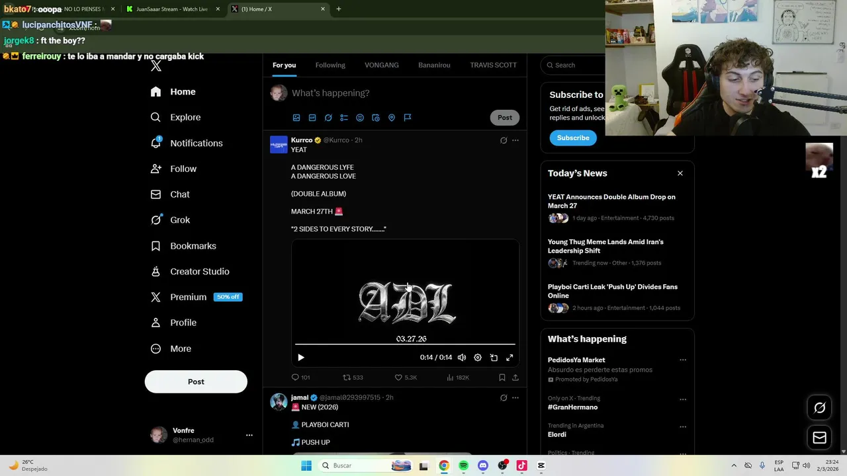Open Kurrco profile avatar
Screen dimensions: 847x476
[x=279, y=144]
